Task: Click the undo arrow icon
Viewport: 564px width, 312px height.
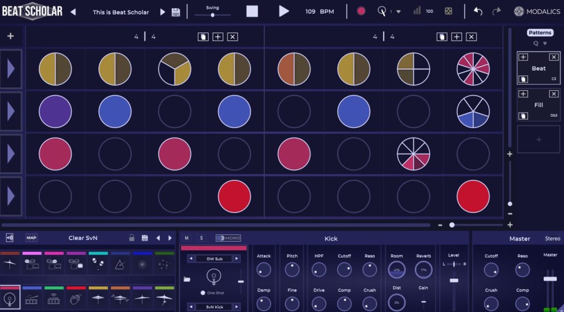Action: (x=478, y=11)
